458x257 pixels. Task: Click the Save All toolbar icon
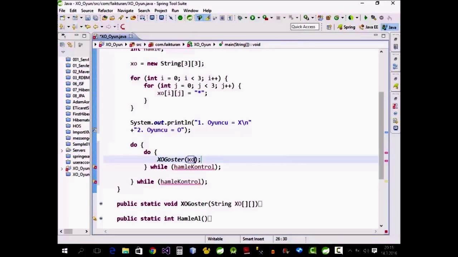[96, 18]
